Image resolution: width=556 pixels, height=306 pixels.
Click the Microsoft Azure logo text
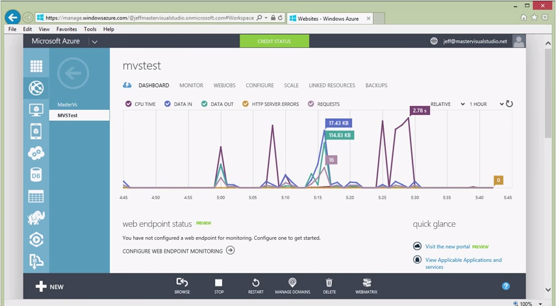56,41
